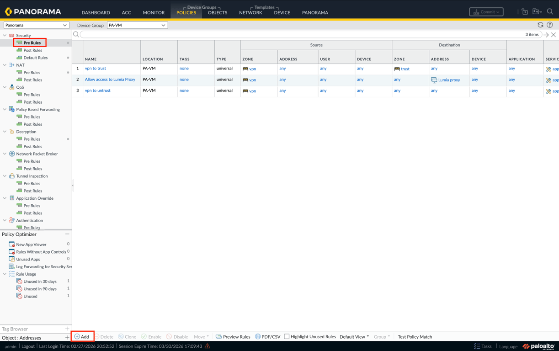The width and height of the screenshot is (559, 351).
Task: Collapse the NAT tree node
Action: coord(5,65)
